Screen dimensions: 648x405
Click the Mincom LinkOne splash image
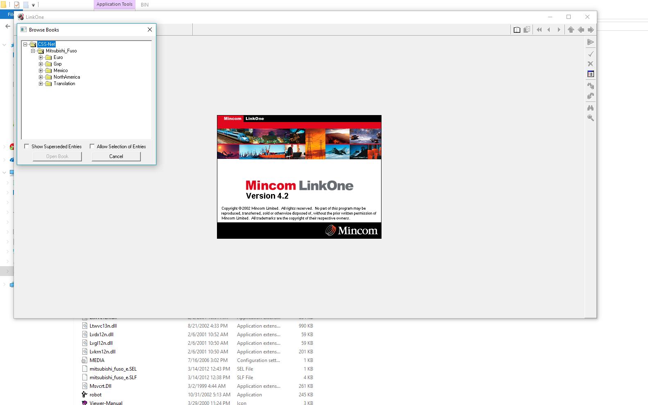pyautogui.click(x=299, y=177)
